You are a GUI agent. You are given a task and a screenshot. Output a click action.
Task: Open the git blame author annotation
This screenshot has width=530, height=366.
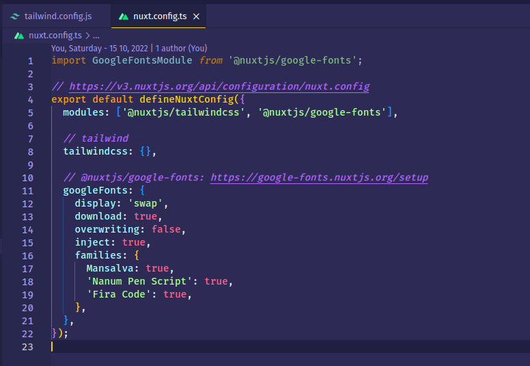[x=129, y=48]
